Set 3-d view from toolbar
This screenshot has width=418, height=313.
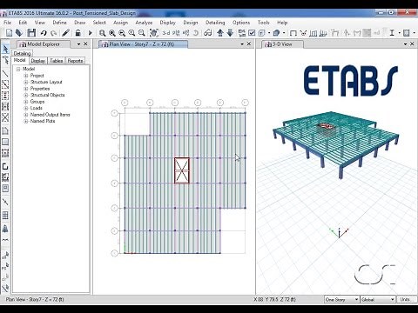166,33
